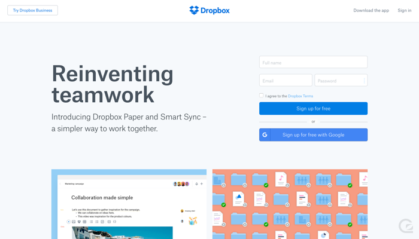The image size is (419, 239).
Task: Click Sign up for free with Google
Action: 313,135
